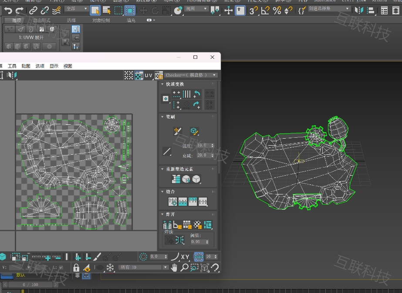Toggle Window/Crossing selection mode
Image resolution: width=402 pixels, height=293 pixels.
point(130,10)
